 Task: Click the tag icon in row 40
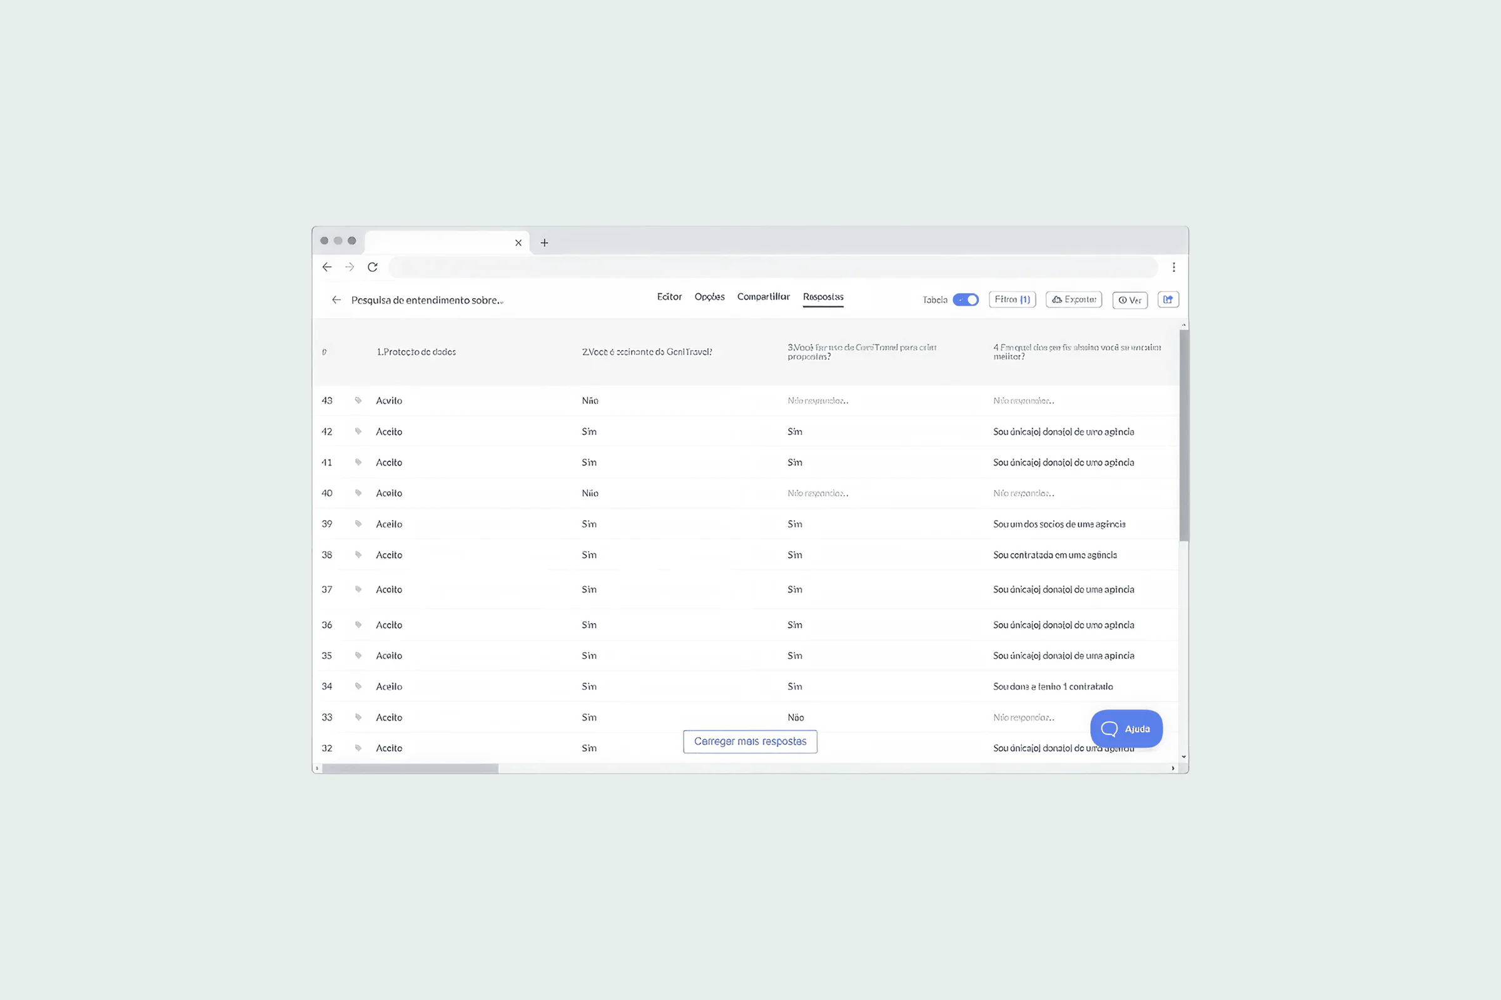(x=358, y=493)
